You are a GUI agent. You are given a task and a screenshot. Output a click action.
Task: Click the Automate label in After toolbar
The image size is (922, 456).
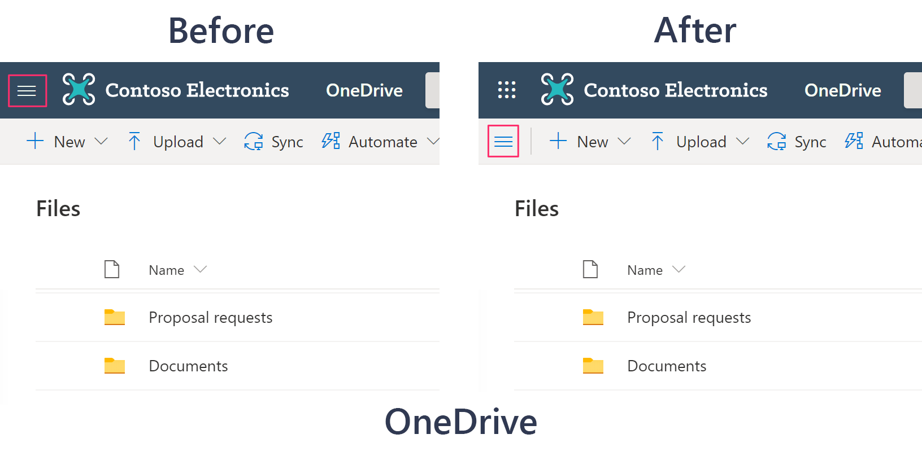pos(897,142)
